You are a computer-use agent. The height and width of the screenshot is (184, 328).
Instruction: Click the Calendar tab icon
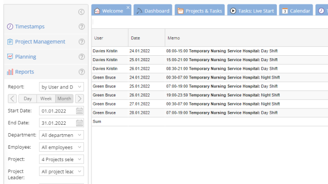[285, 11]
